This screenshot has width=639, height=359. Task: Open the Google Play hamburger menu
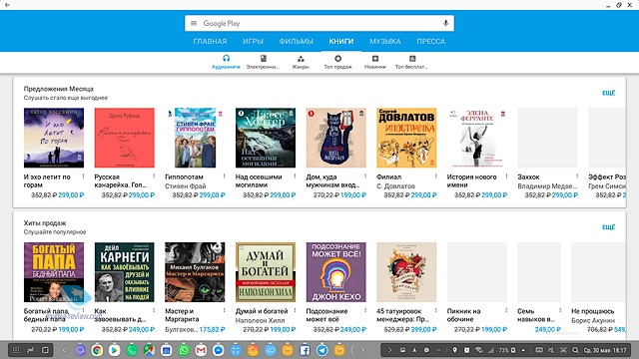[194, 23]
